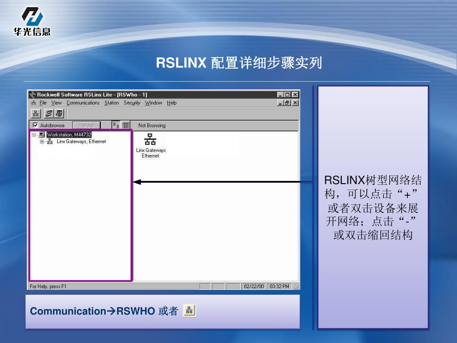Click the RSWho toolbar icon
Image resolution: width=457 pixels, height=343 pixels.
pos(36,113)
